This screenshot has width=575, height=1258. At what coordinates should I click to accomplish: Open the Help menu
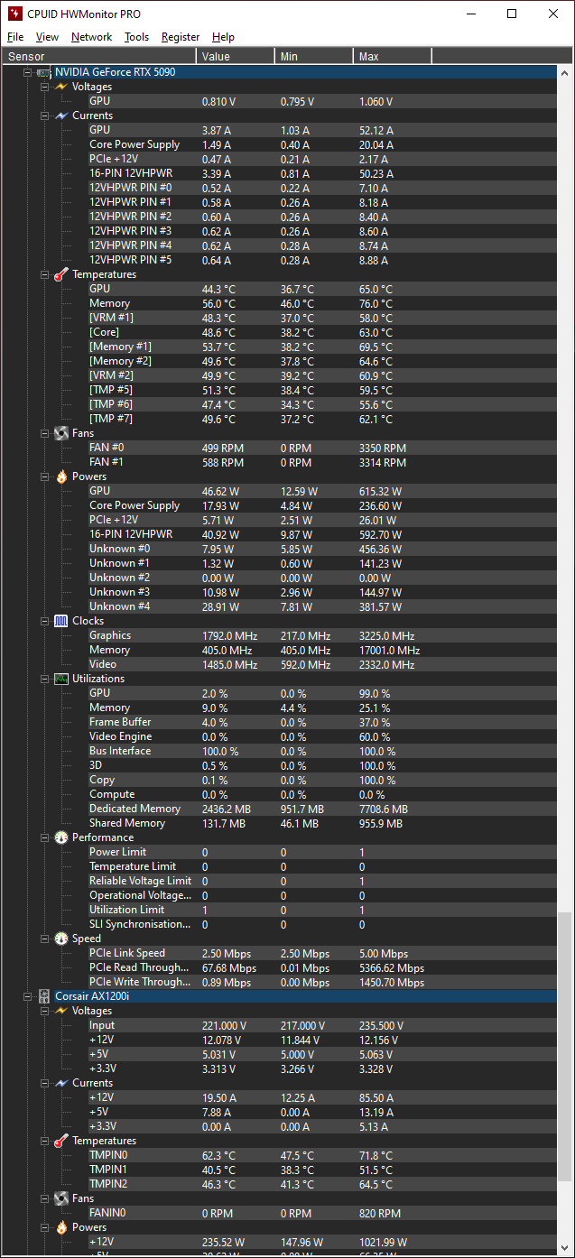click(x=223, y=37)
